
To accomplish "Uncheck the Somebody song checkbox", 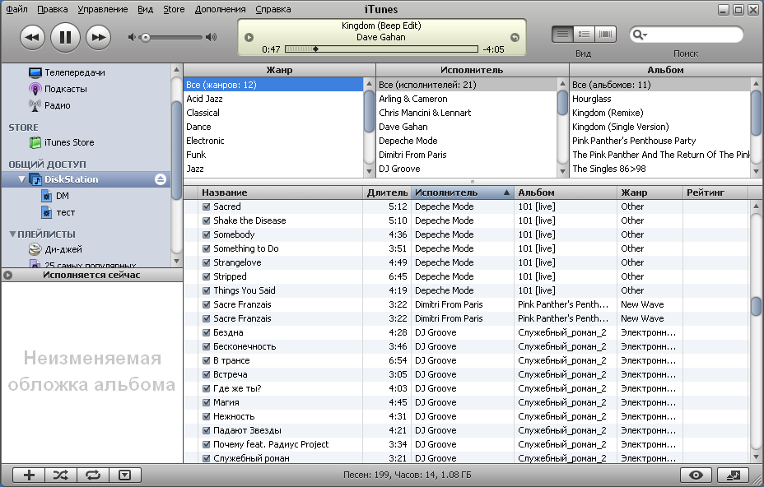I will tap(206, 234).
